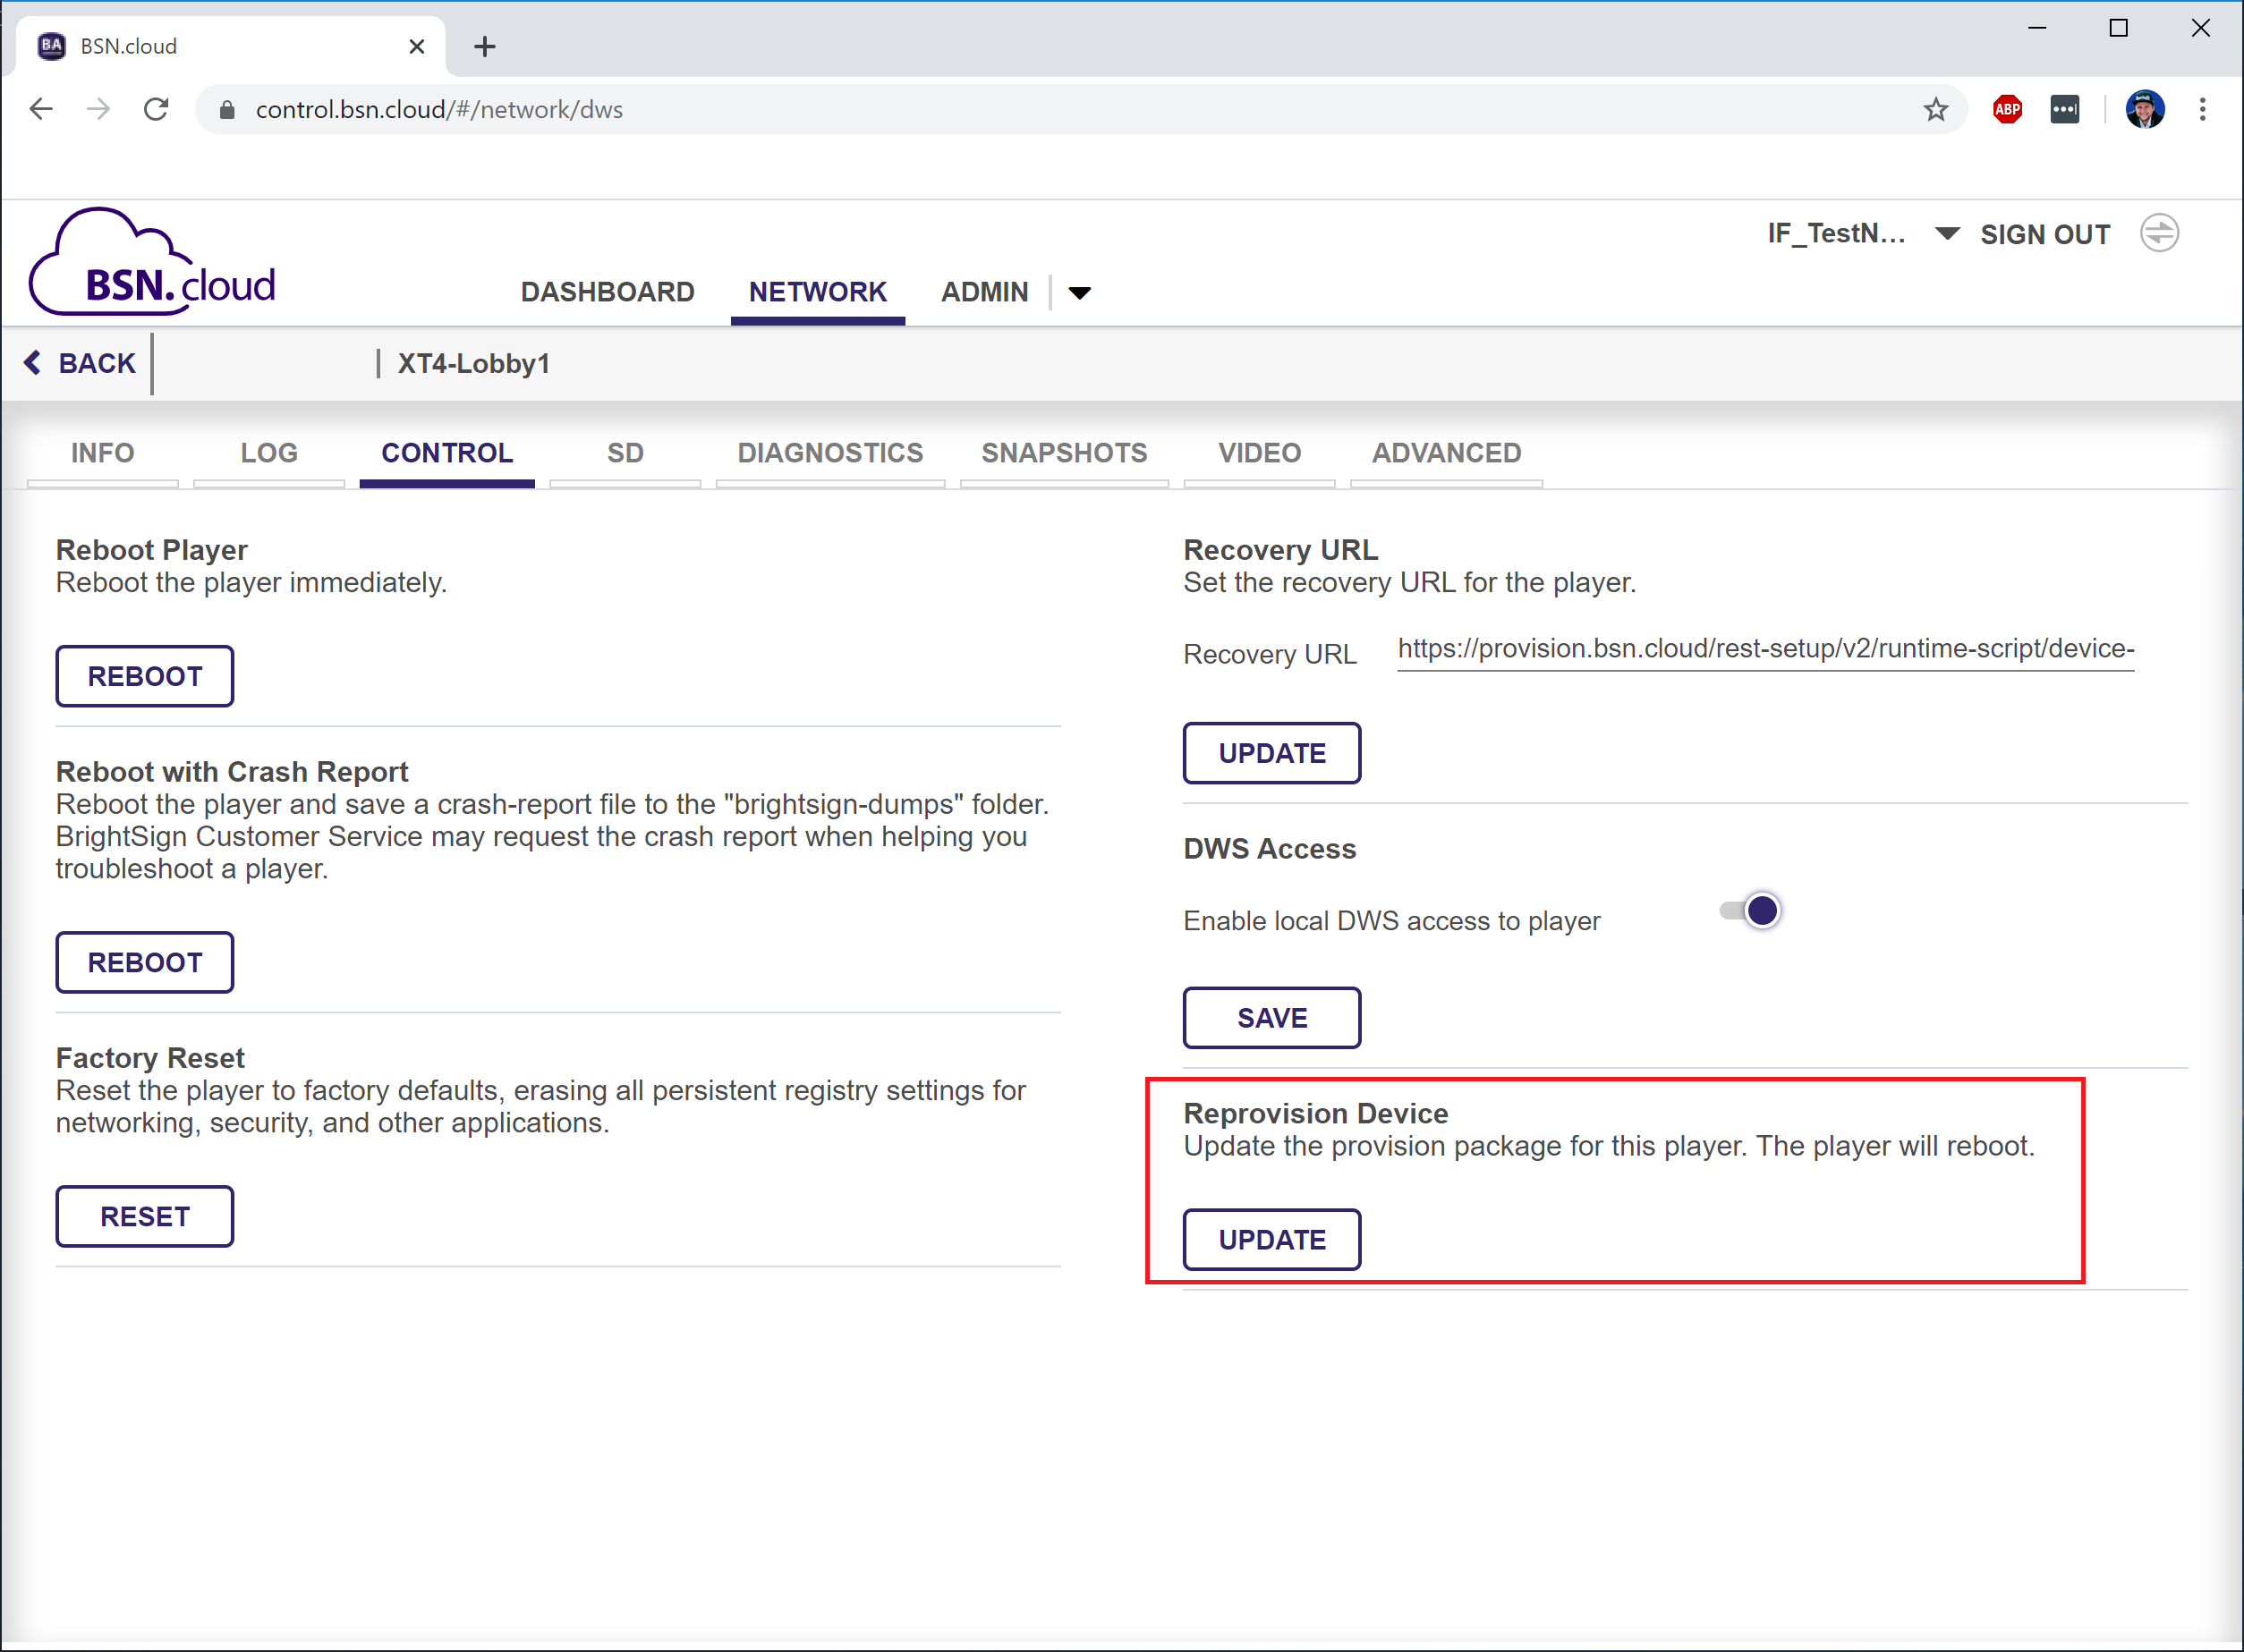Click SAVE under DWS Access
The image size is (2244, 1652).
click(x=1271, y=1018)
